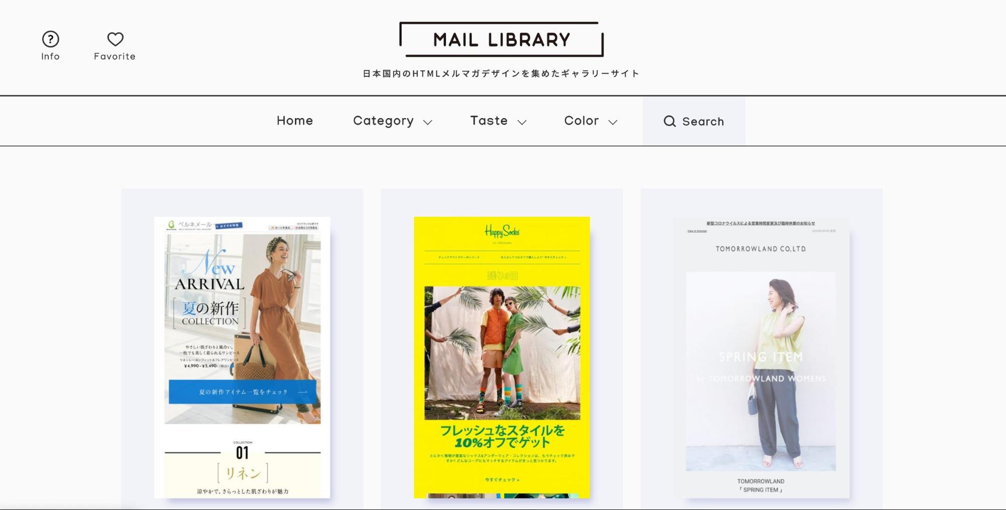Screen dimensions: 1006x510
Task: Expand the Category dropdown chevron
Action: coord(428,122)
